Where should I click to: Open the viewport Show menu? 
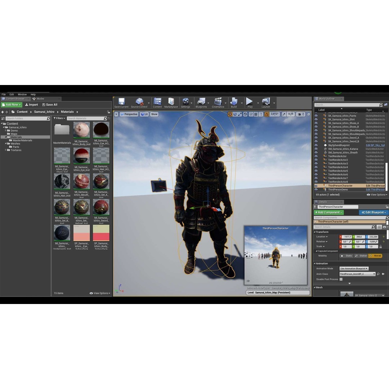154,114
